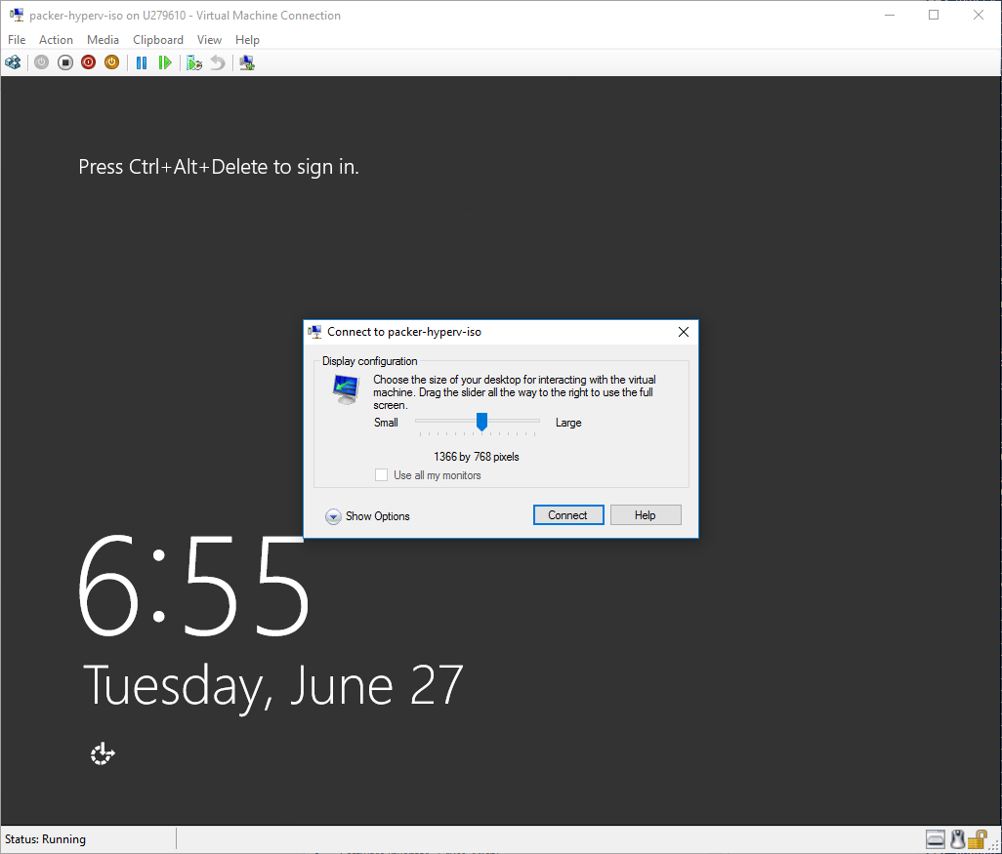This screenshot has height=854, width=1002.
Task: Click the keyboard status icon
Action: tap(935, 838)
